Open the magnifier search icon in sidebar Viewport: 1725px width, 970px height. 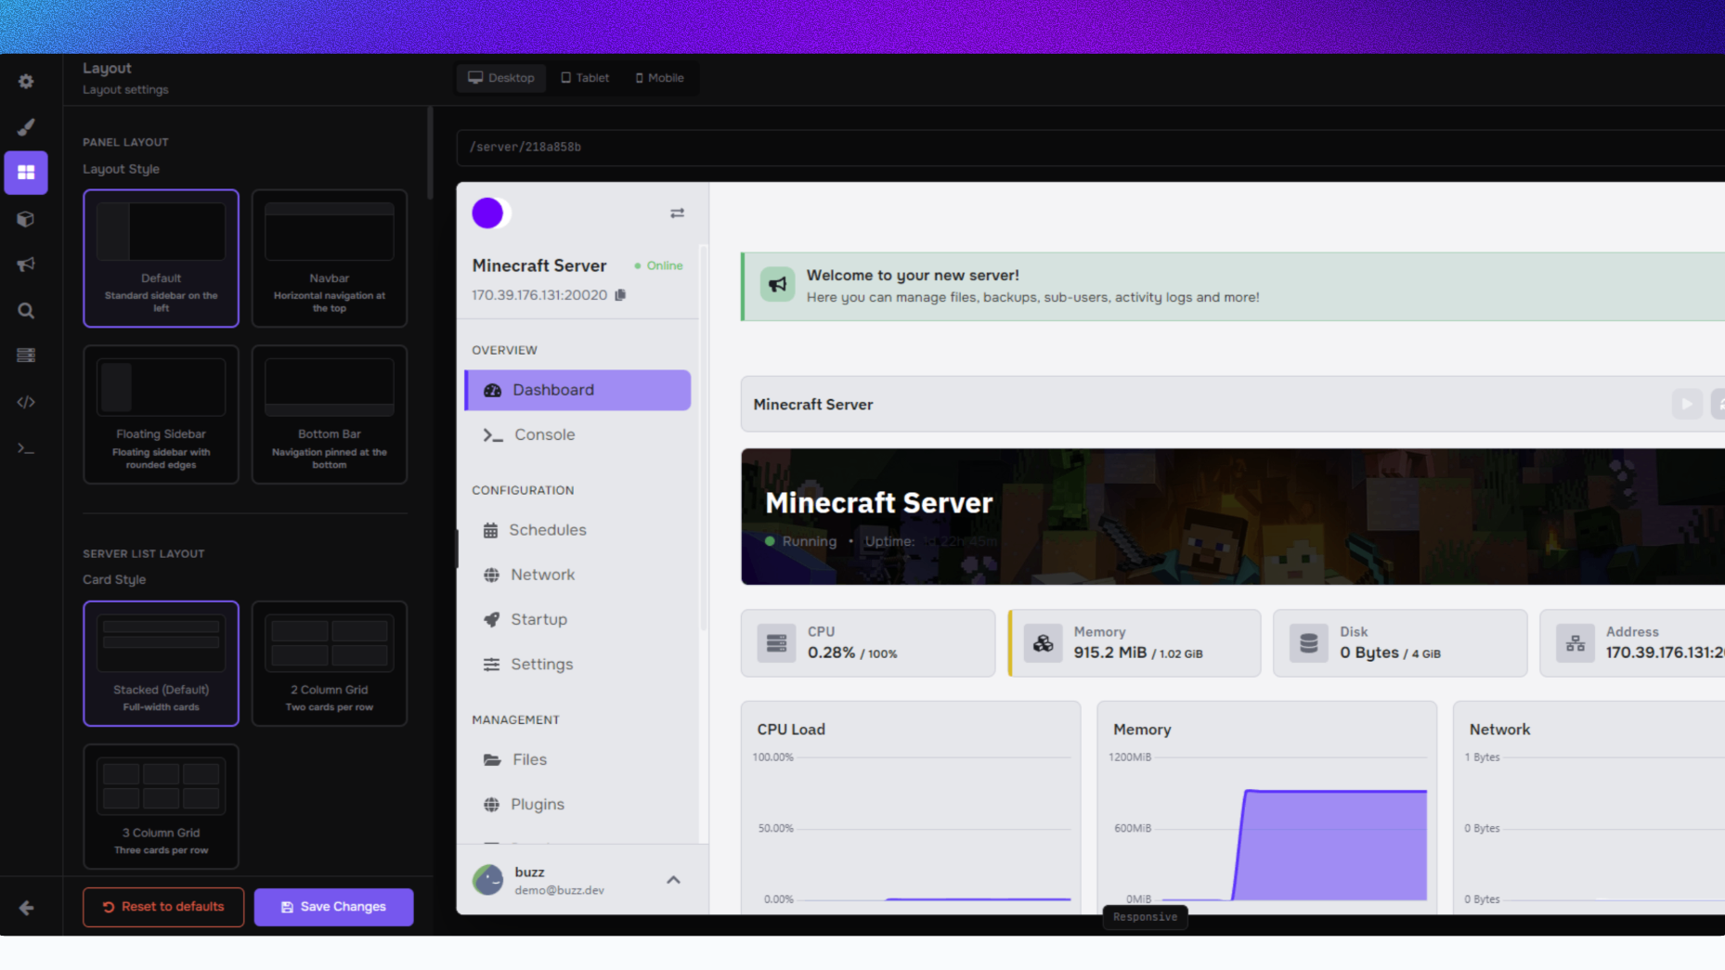point(26,311)
